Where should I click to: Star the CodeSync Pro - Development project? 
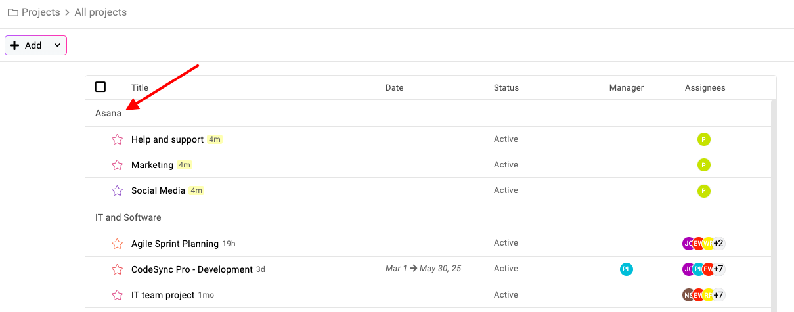pos(118,269)
